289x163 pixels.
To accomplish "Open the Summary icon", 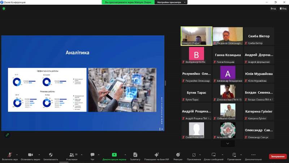I will pos(135,155).
